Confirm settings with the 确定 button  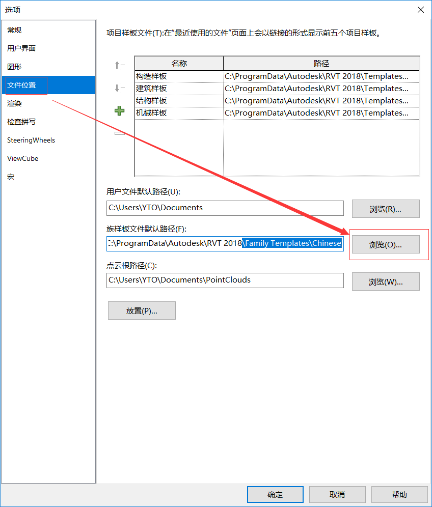pos(275,494)
